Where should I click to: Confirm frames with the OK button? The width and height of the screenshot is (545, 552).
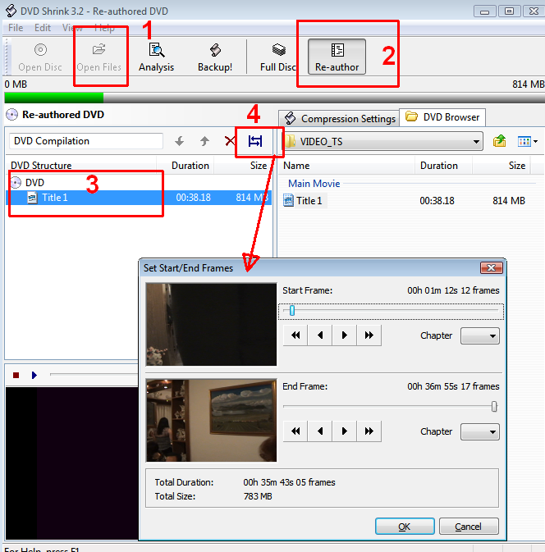pos(405,527)
